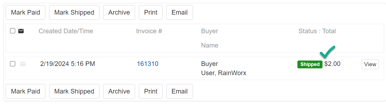The image size is (386, 107).
Task: Click the faded envelope icon beside invoice 161310
Action: [23, 64]
